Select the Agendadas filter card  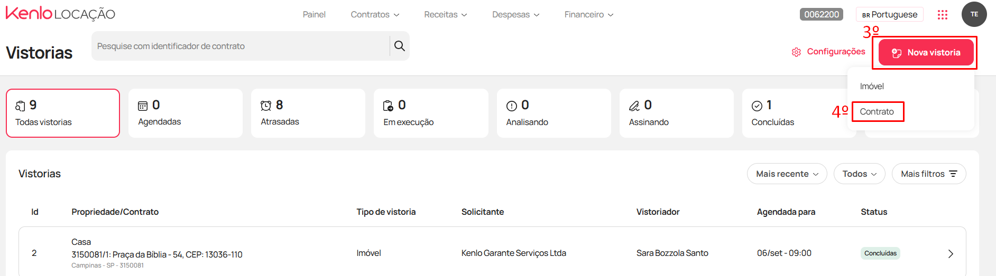click(x=186, y=113)
